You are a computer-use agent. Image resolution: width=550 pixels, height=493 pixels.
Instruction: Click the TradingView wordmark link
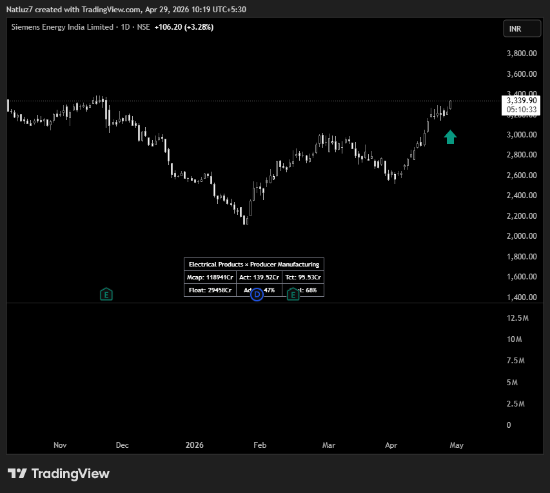click(x=70, y=474)
